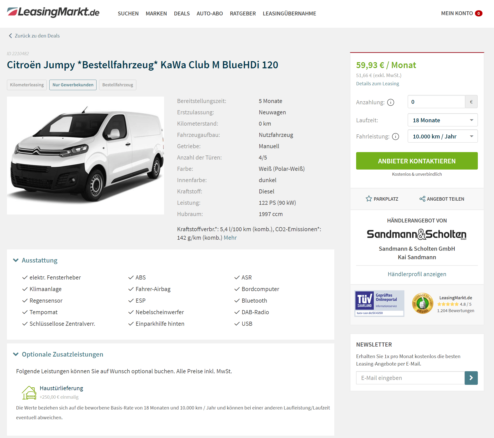The image size is (494, 438).
Task: Click 'Sandmann & Scholten GmbH' name
Action: (417, 249)
